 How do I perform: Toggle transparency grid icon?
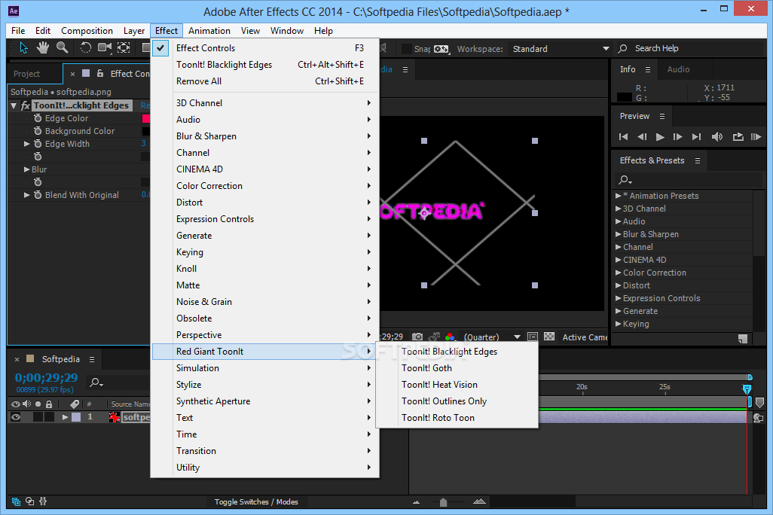(x=549, y=337)
